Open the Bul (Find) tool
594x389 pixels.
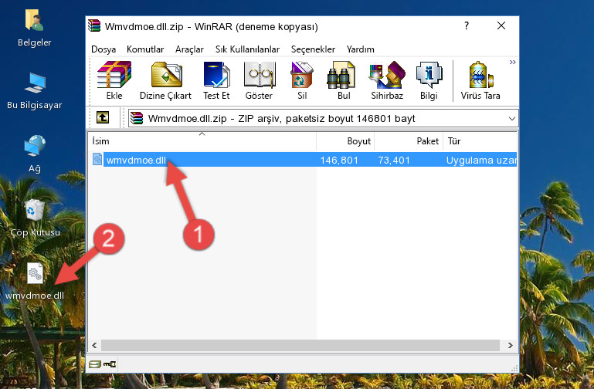pos(344,80)
